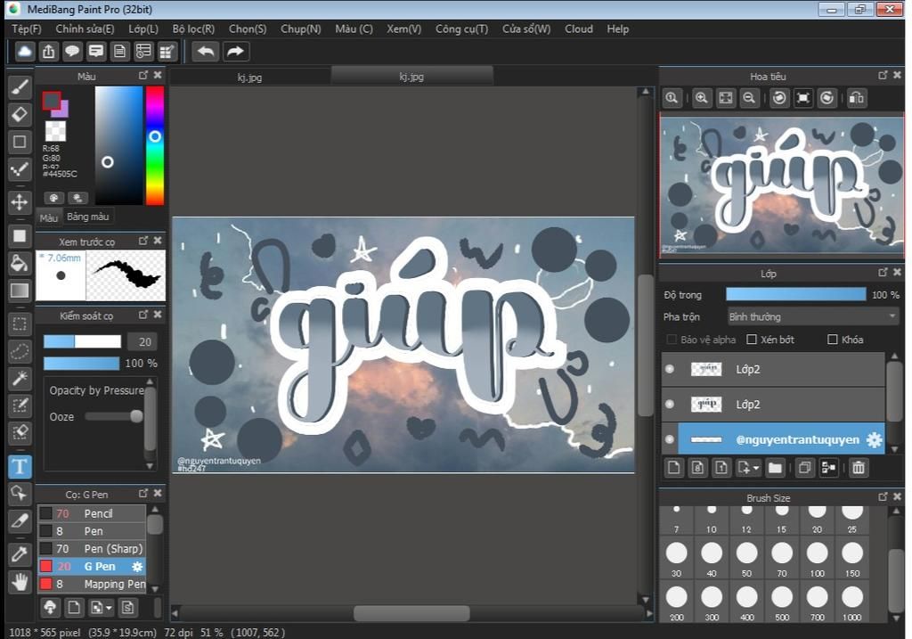912x639 pixels.
Task: Select the Pen (Sharp) brush
Action: click(92, 549)
